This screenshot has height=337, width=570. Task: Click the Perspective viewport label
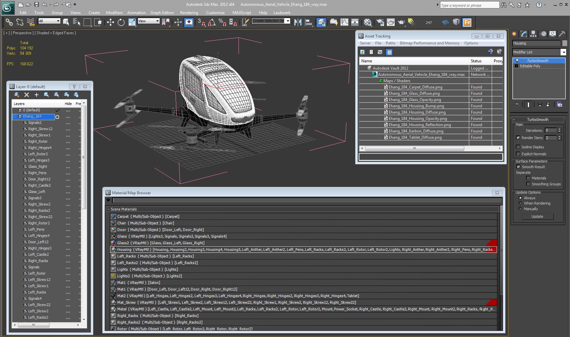22,33
